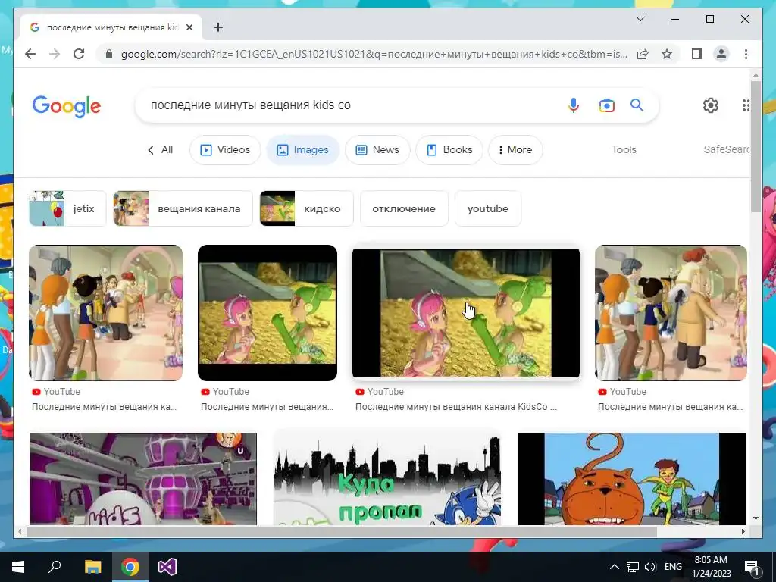Screen dimensions: 776x582
Task: Go to the Google logo homepage
Action: click(x=67, y=106)
